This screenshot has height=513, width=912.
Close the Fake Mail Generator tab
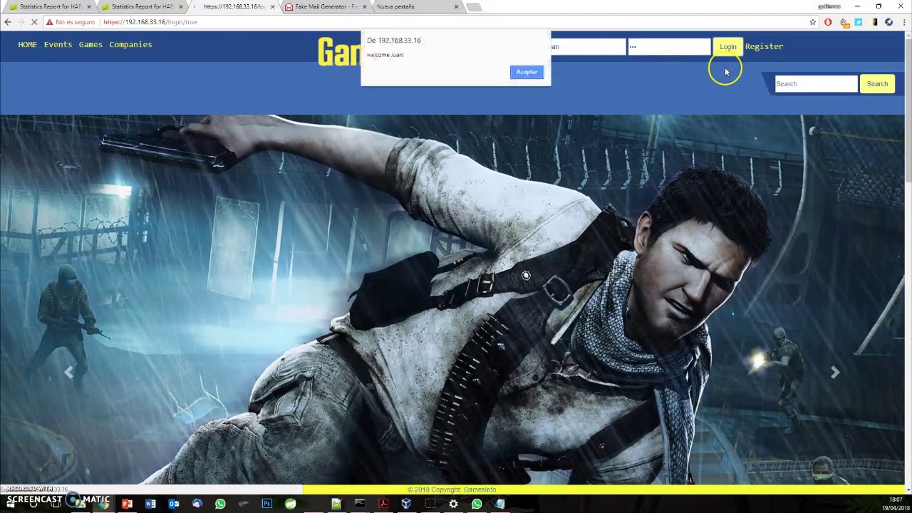(365, 7)
